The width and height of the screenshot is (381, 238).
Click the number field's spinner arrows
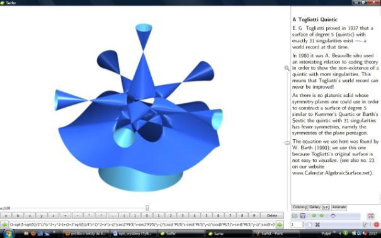(x=304, y=225)
